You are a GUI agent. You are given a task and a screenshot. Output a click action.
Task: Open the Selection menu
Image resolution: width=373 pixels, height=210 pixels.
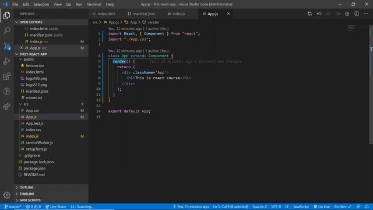point(41,4)
